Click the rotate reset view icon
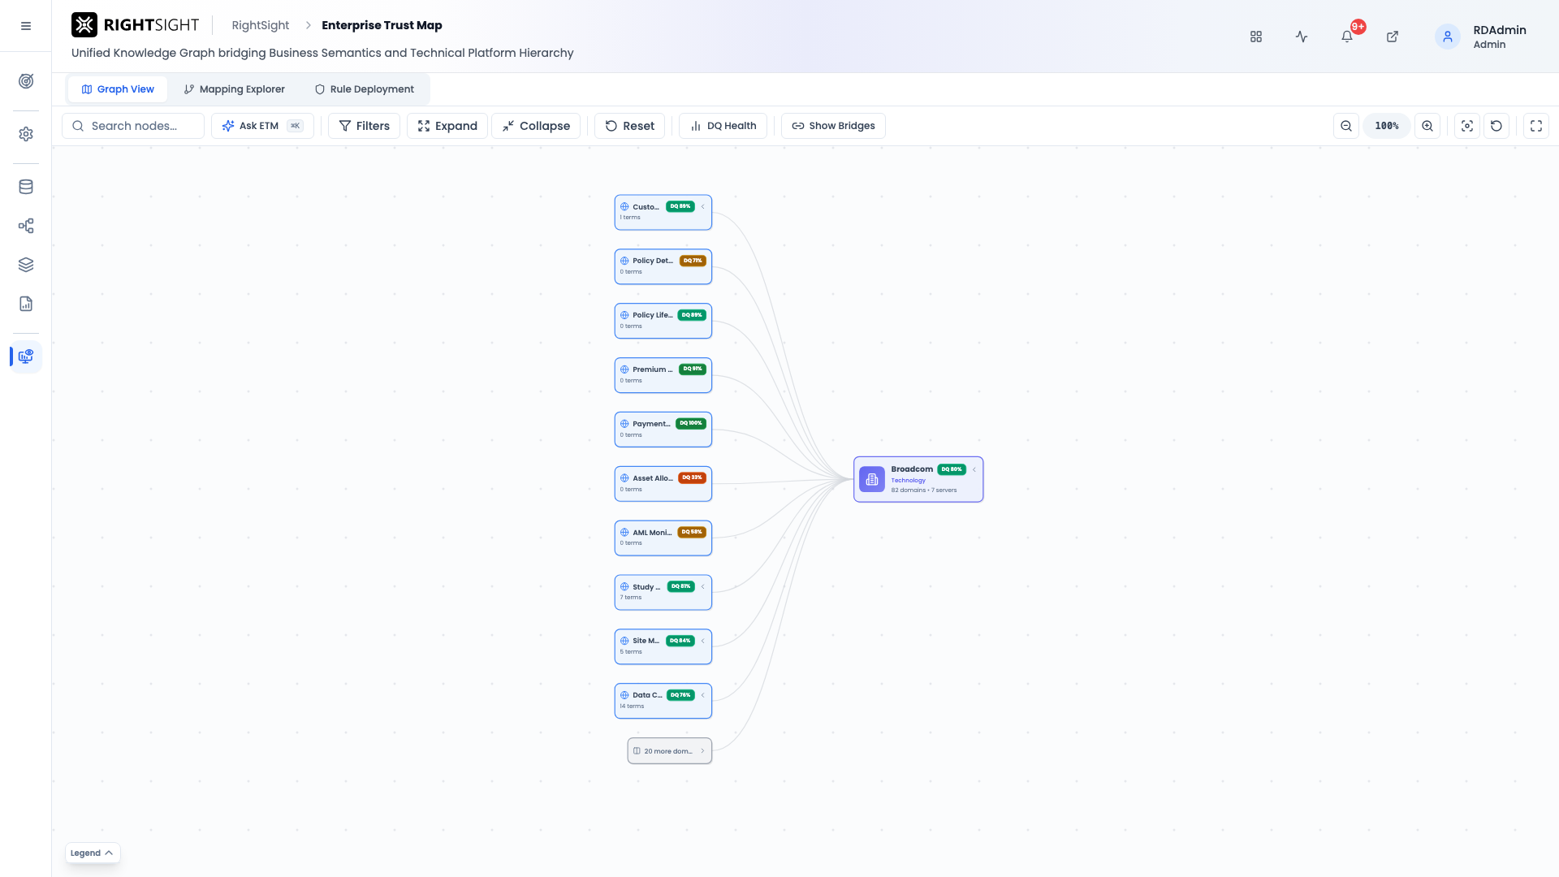1559x877 pixels. (1496, 126)
